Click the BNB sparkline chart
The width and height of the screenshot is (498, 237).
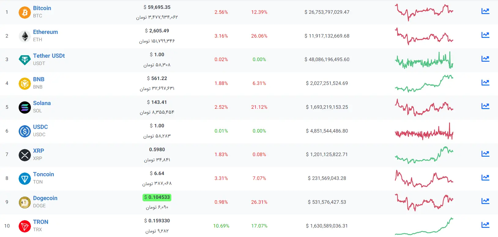click(424, 83)
